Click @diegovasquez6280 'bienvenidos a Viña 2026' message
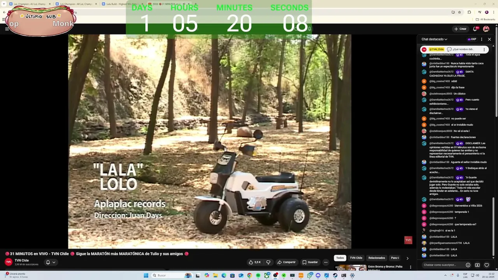Viewport: 498px width, 280px height. click(x=455, y=206)
